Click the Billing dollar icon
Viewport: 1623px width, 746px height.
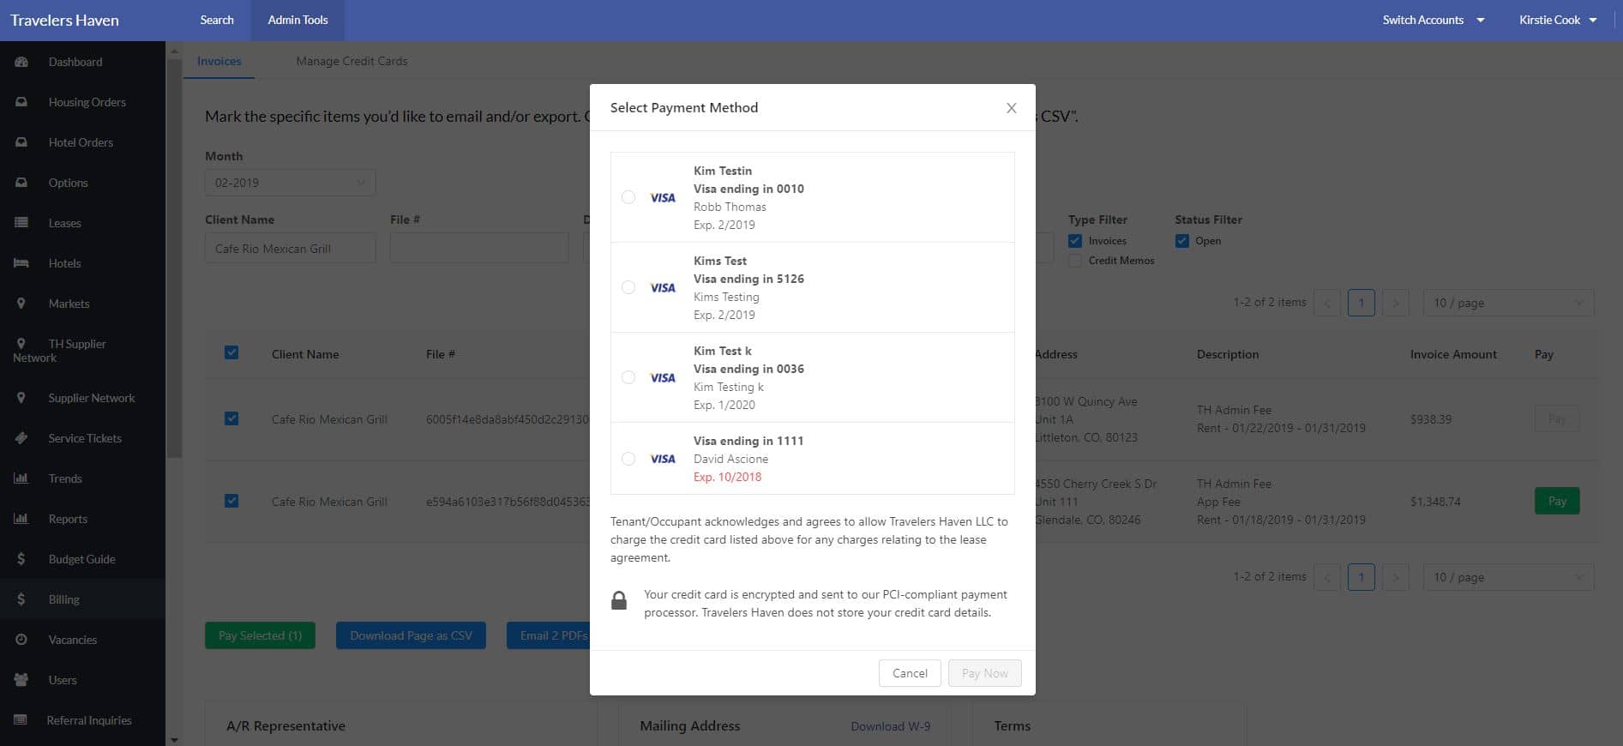[x=21, y=599]
